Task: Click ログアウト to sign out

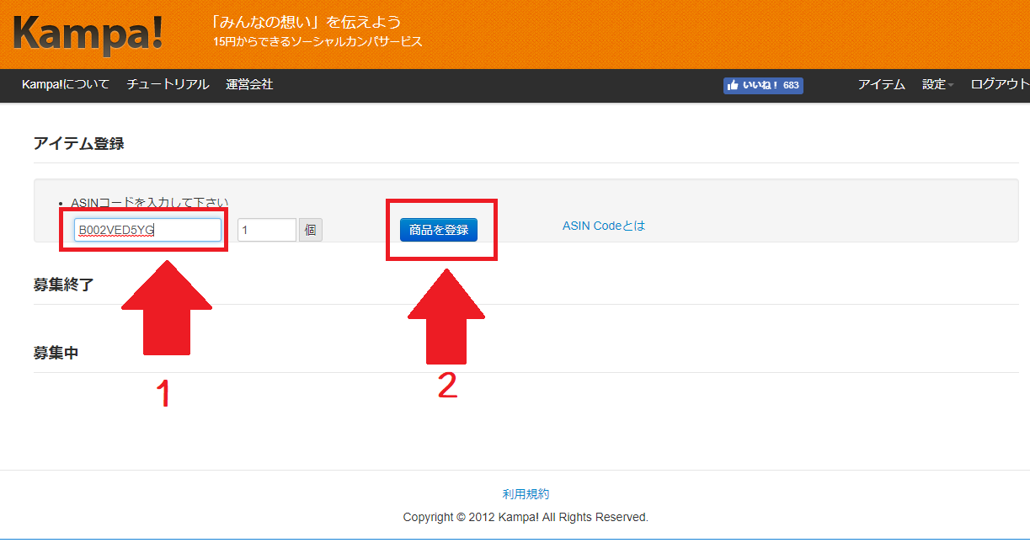Action: (x=1000, y=84)
